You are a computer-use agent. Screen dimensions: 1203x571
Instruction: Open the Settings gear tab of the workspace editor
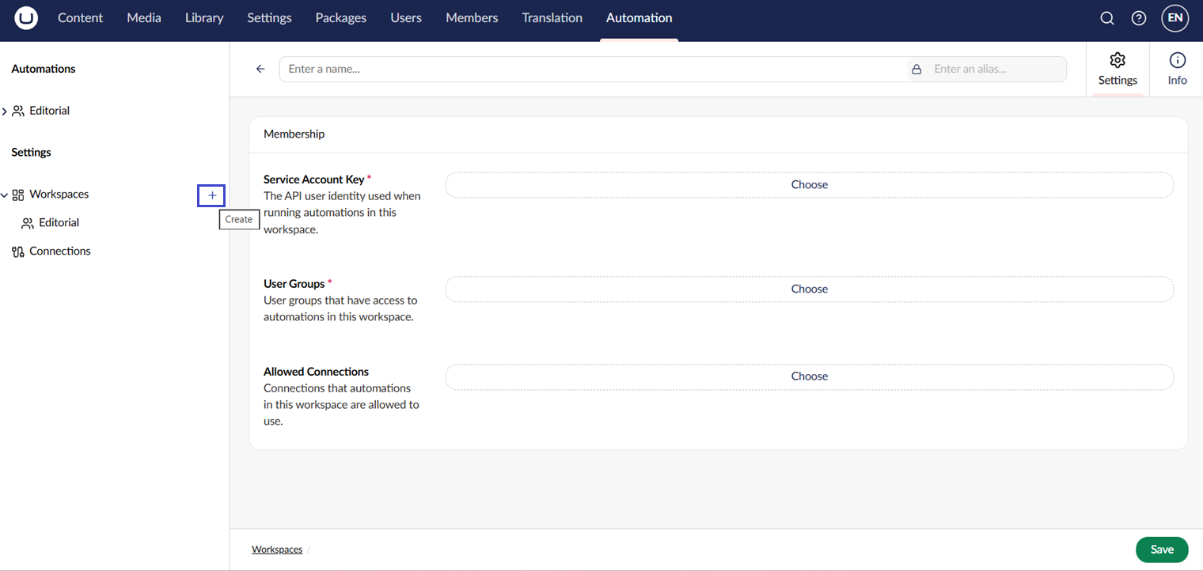pos(1118,70)
